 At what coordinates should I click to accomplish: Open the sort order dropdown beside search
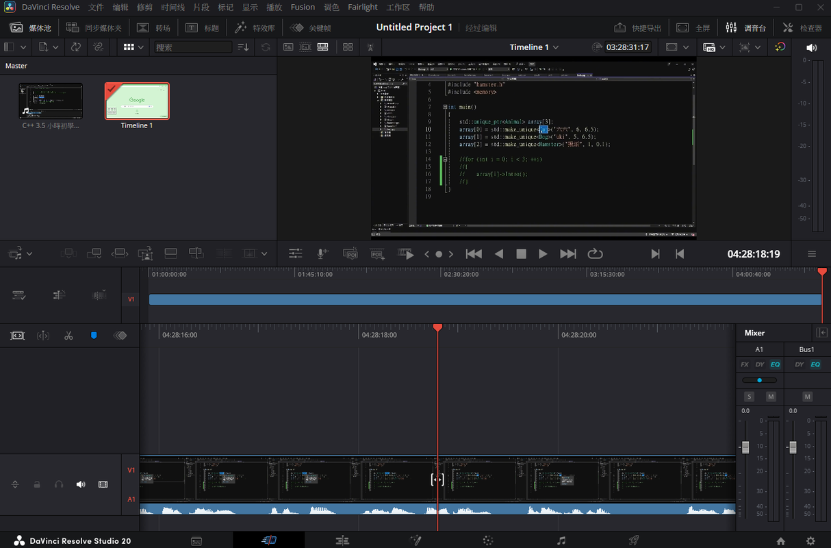click(x=243, y=47)
